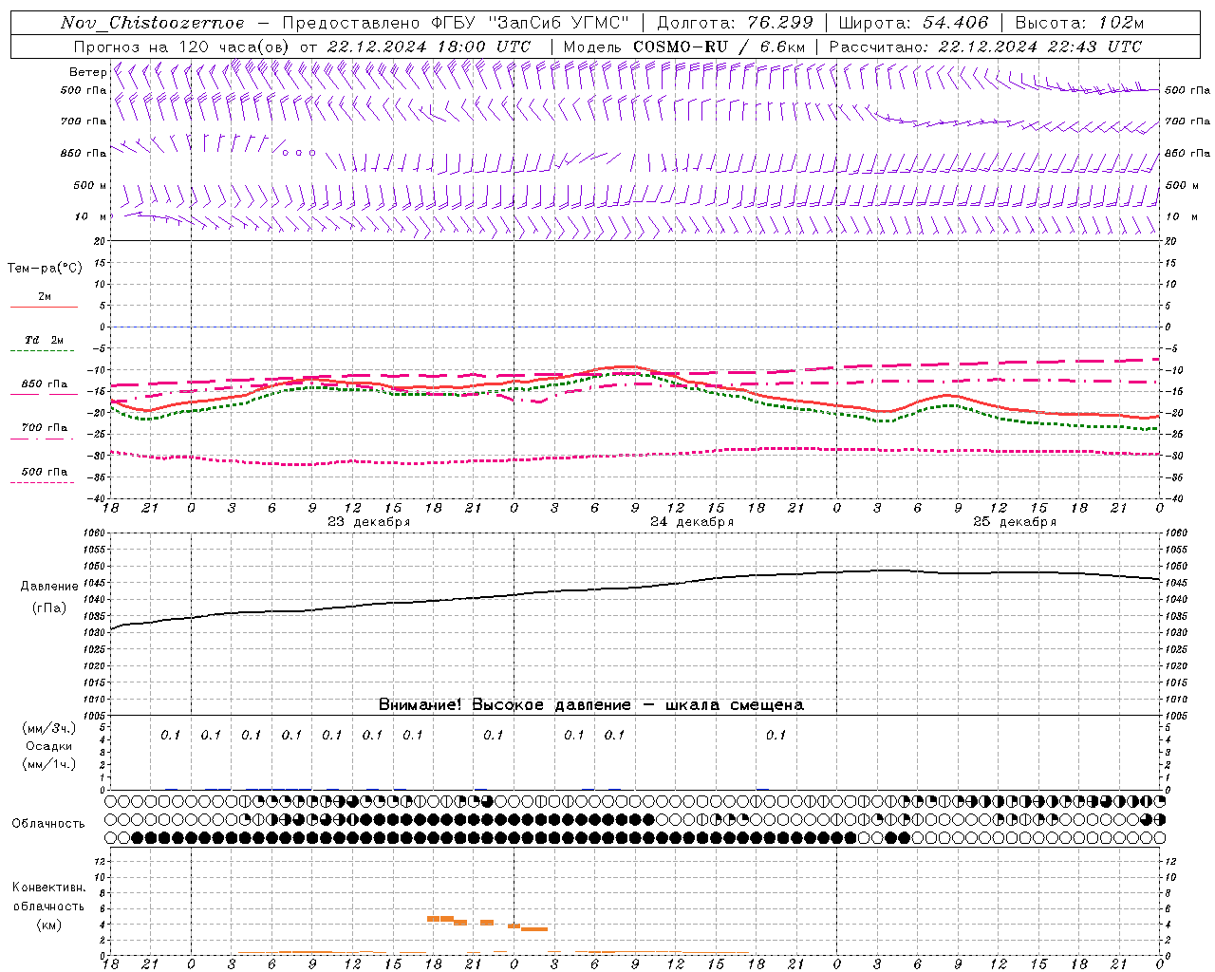Click the (мм/1ч.) unit label
The height and width of the screenshot is (972, 1215).
pyautogui.click(x=49, y=764)
